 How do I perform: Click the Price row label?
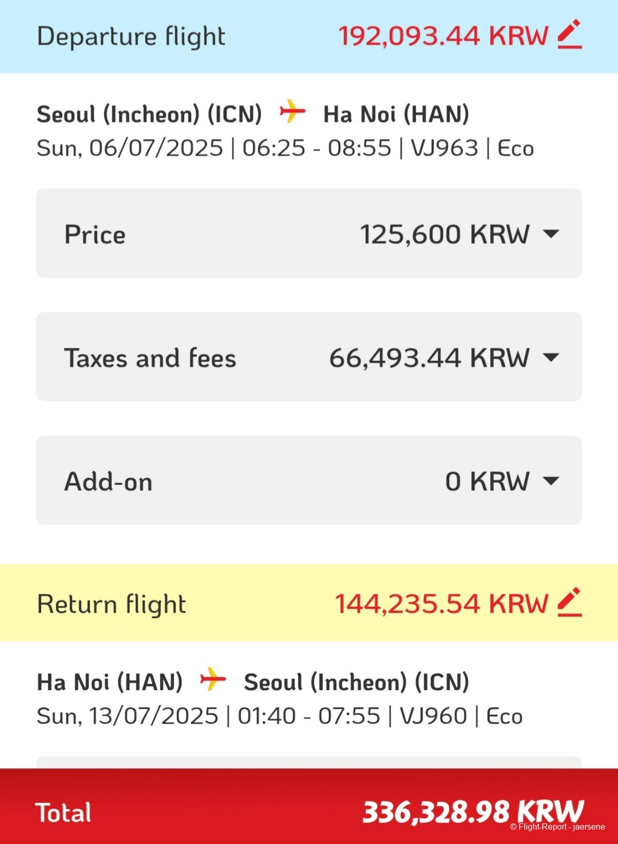95,235
